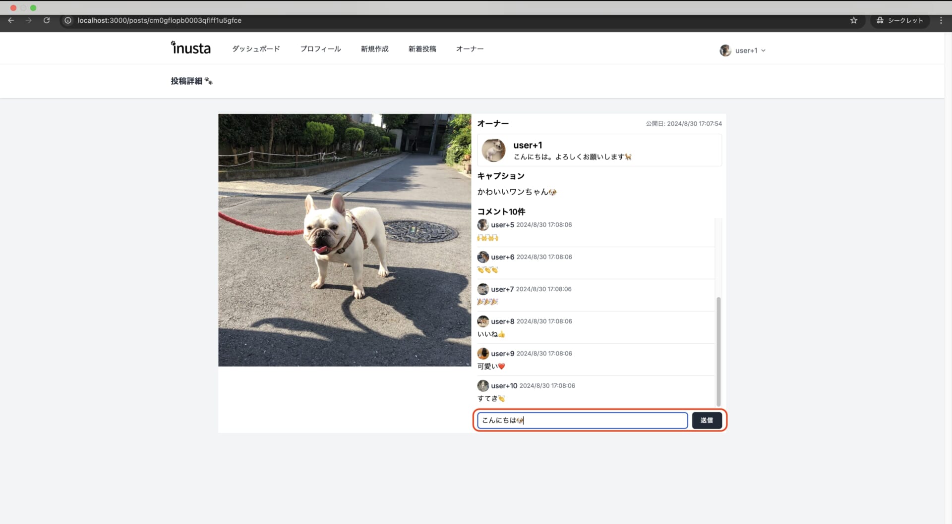952x524 pixels.
Task: Click the French bulldog post photo
Action: (345, 240)
